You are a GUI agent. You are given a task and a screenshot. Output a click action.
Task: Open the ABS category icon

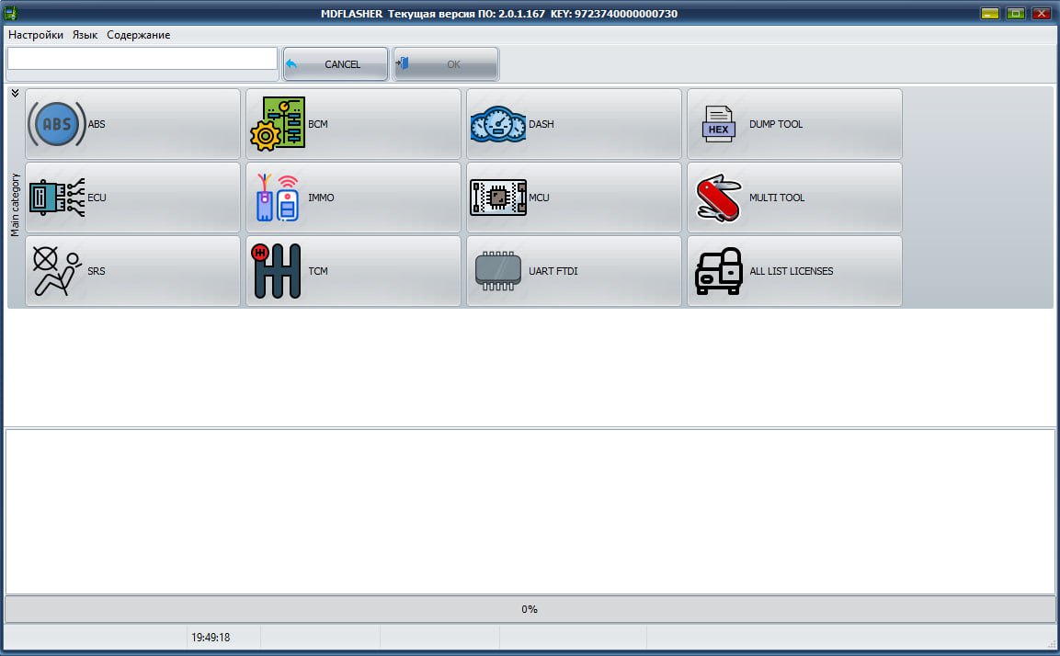[57, 124]
